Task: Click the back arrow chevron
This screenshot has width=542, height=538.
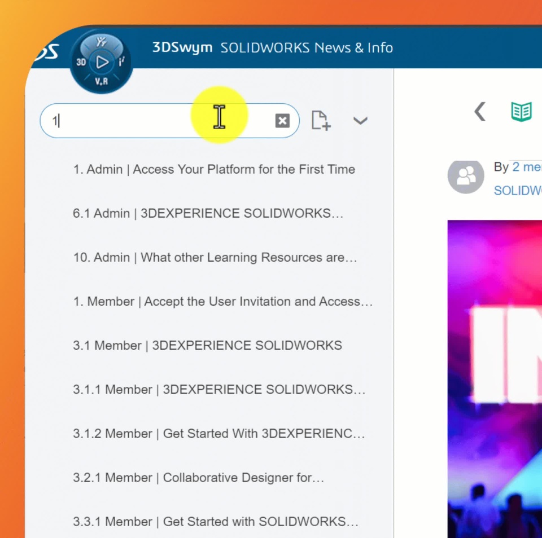Action: 480,112
